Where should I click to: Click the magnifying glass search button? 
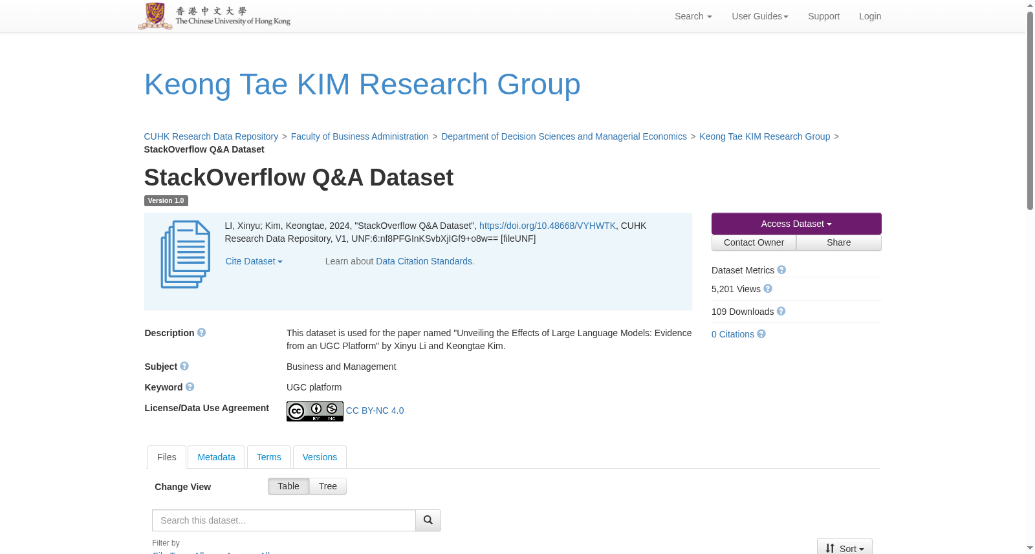click(x=428, y=520)
